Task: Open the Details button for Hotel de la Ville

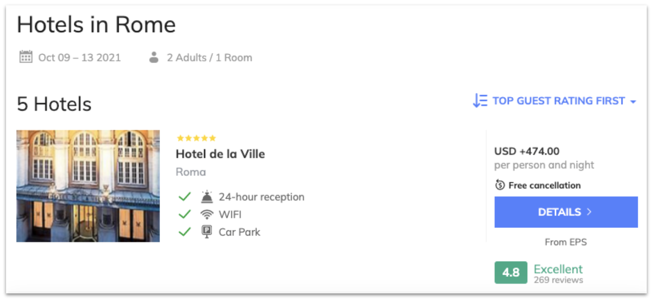Action: (x=566, y=212)
